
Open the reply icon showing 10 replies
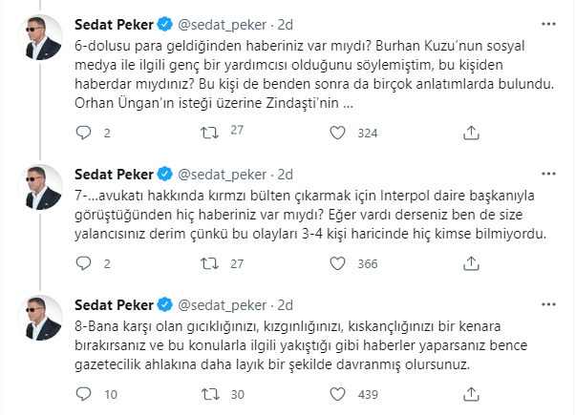(83, 394)
